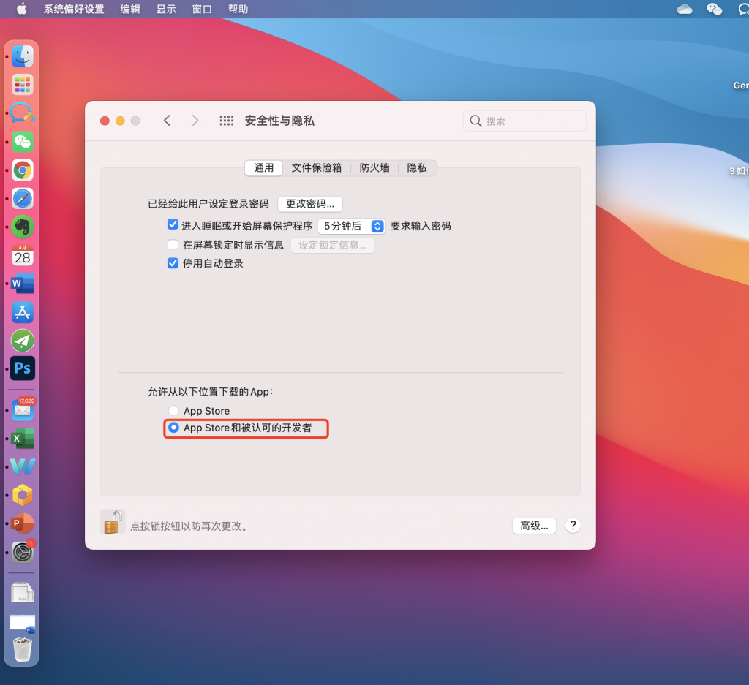Open the XLSX file in the Dock

pyautogui.click(x=23, y=593)
